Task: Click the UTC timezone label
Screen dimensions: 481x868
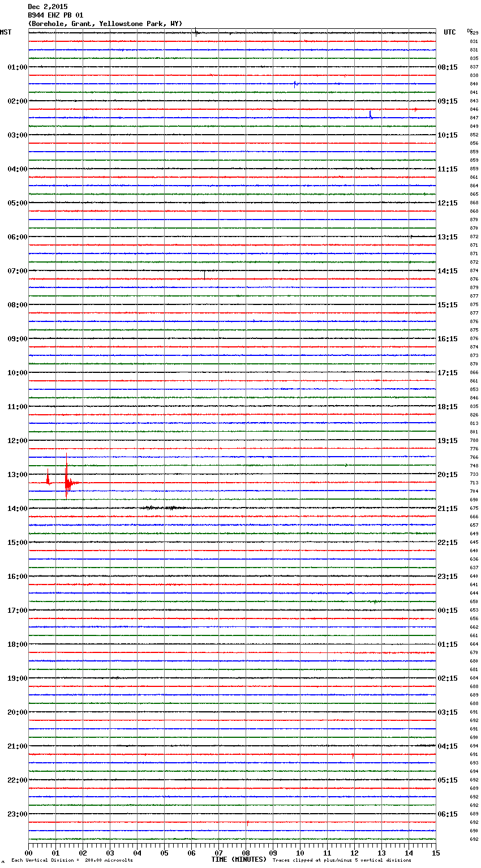Action: (449, 32)
